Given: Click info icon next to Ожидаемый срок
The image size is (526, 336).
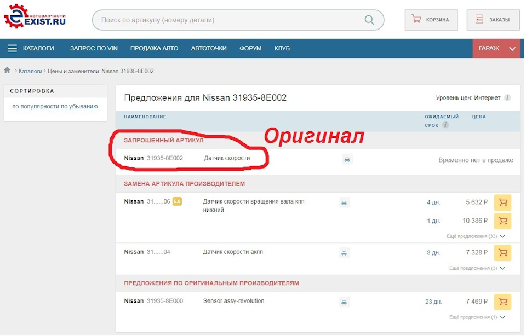Looking at the screenshot, I should (x=445, y=125).
